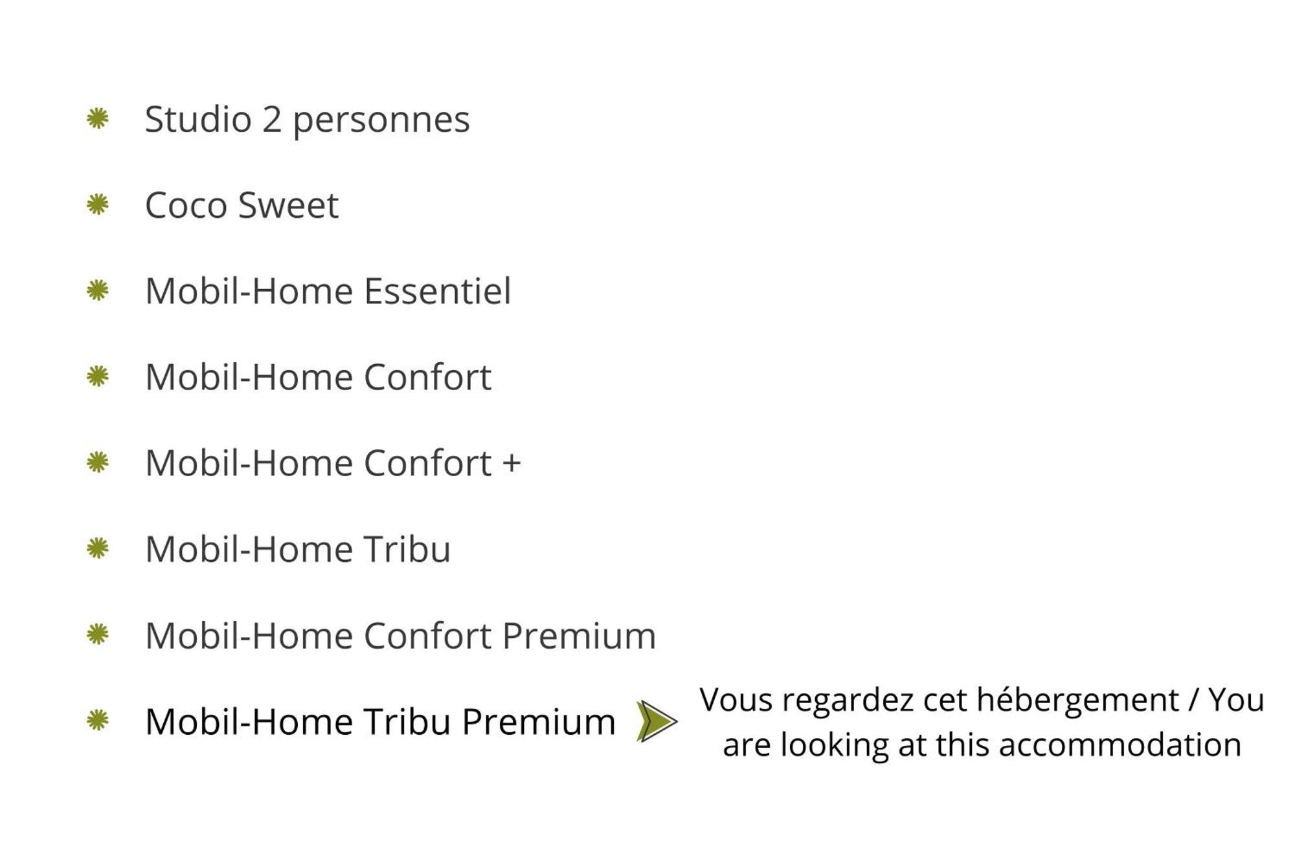This screenshot has width=1295, height=859.
Task: Click the 'Vous regardez cet hébergement' note
Action: click(x=939, y=701)
